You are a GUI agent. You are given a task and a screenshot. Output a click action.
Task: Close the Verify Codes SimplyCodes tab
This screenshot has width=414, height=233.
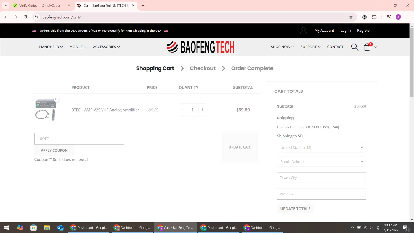(x=69, y=6)
